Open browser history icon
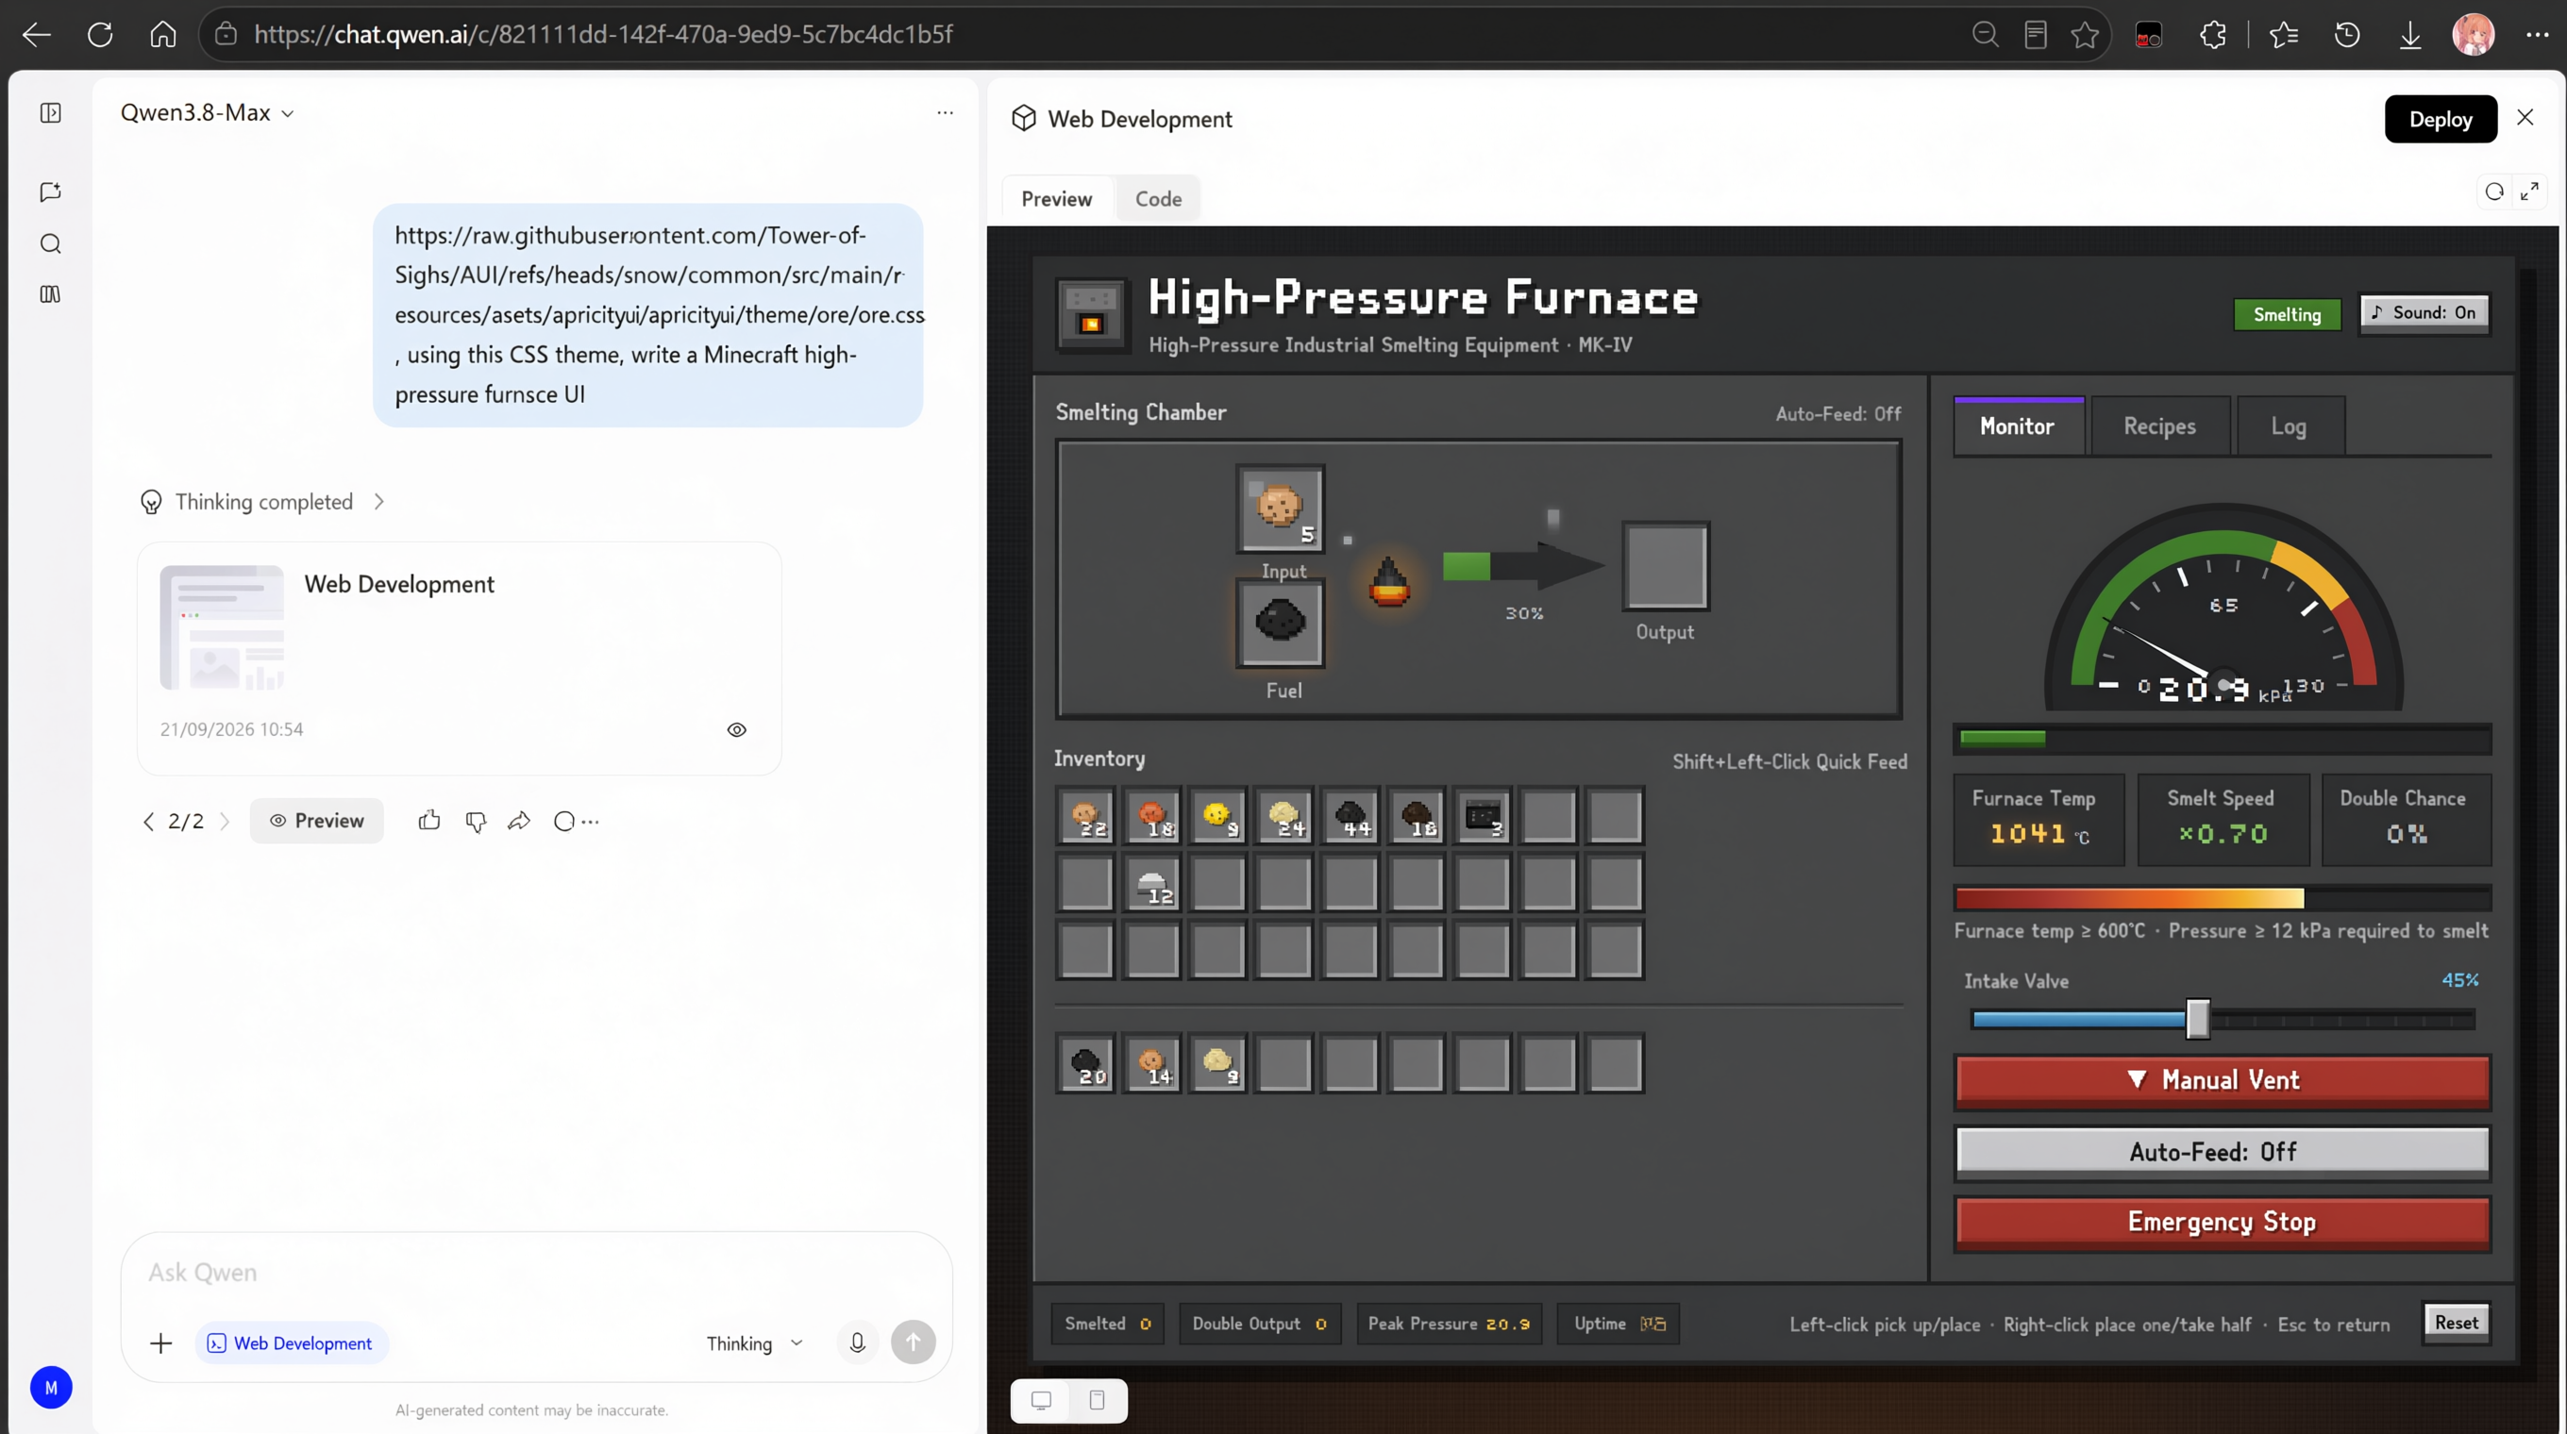This screenshot has height=1434, width=2567. pyautogui.click(x=2347, y=35)
